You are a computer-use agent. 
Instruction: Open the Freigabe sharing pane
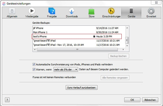point(52,13)
